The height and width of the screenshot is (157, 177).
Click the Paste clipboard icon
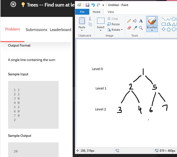click(82, 21)
